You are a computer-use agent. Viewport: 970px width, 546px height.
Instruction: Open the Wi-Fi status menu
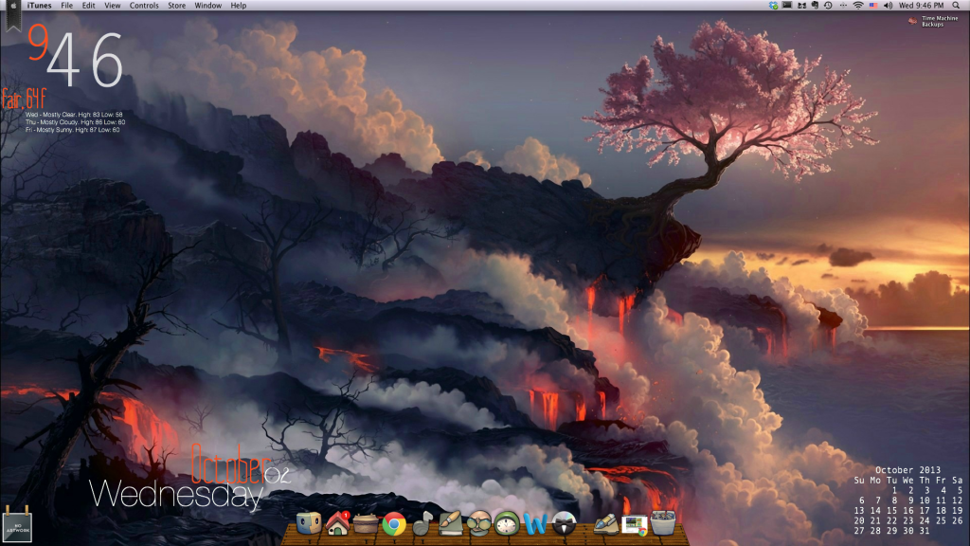(858, 6)
